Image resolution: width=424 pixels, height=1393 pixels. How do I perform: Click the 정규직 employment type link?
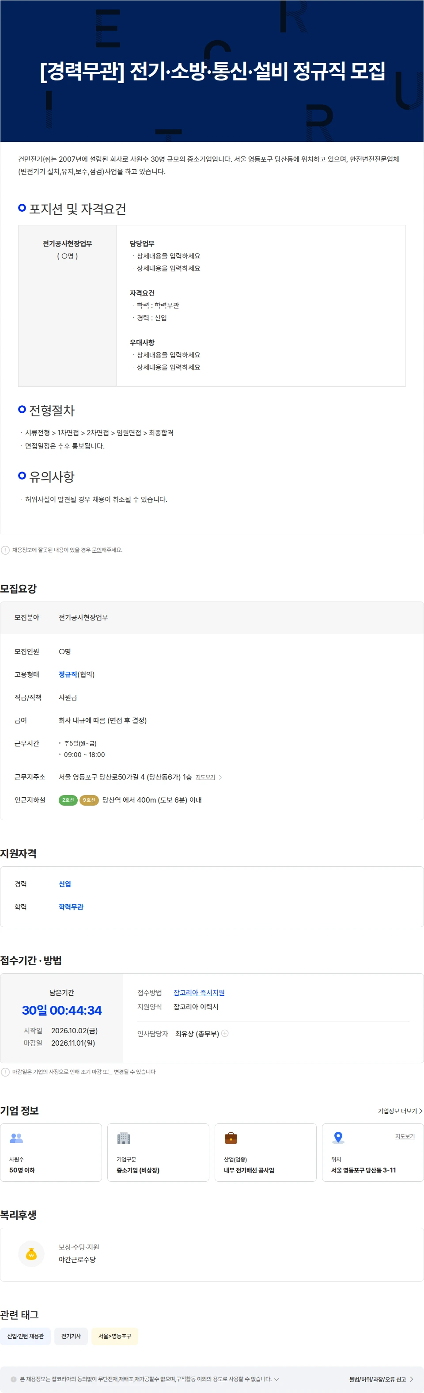68,674
